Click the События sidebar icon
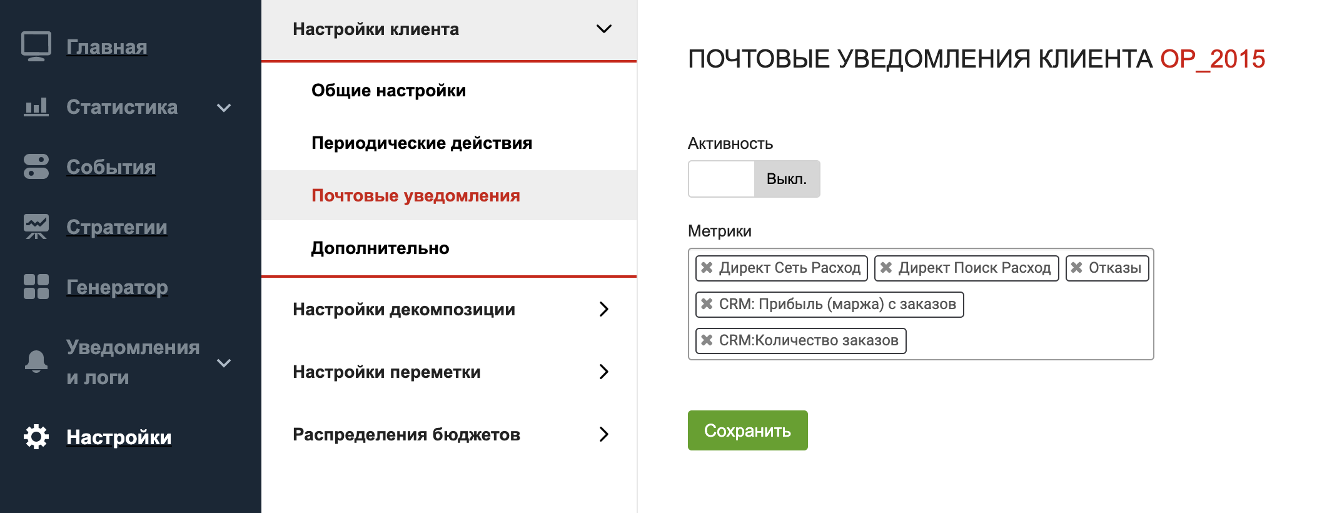This screenshot has height=513, width=1322. 36,167
